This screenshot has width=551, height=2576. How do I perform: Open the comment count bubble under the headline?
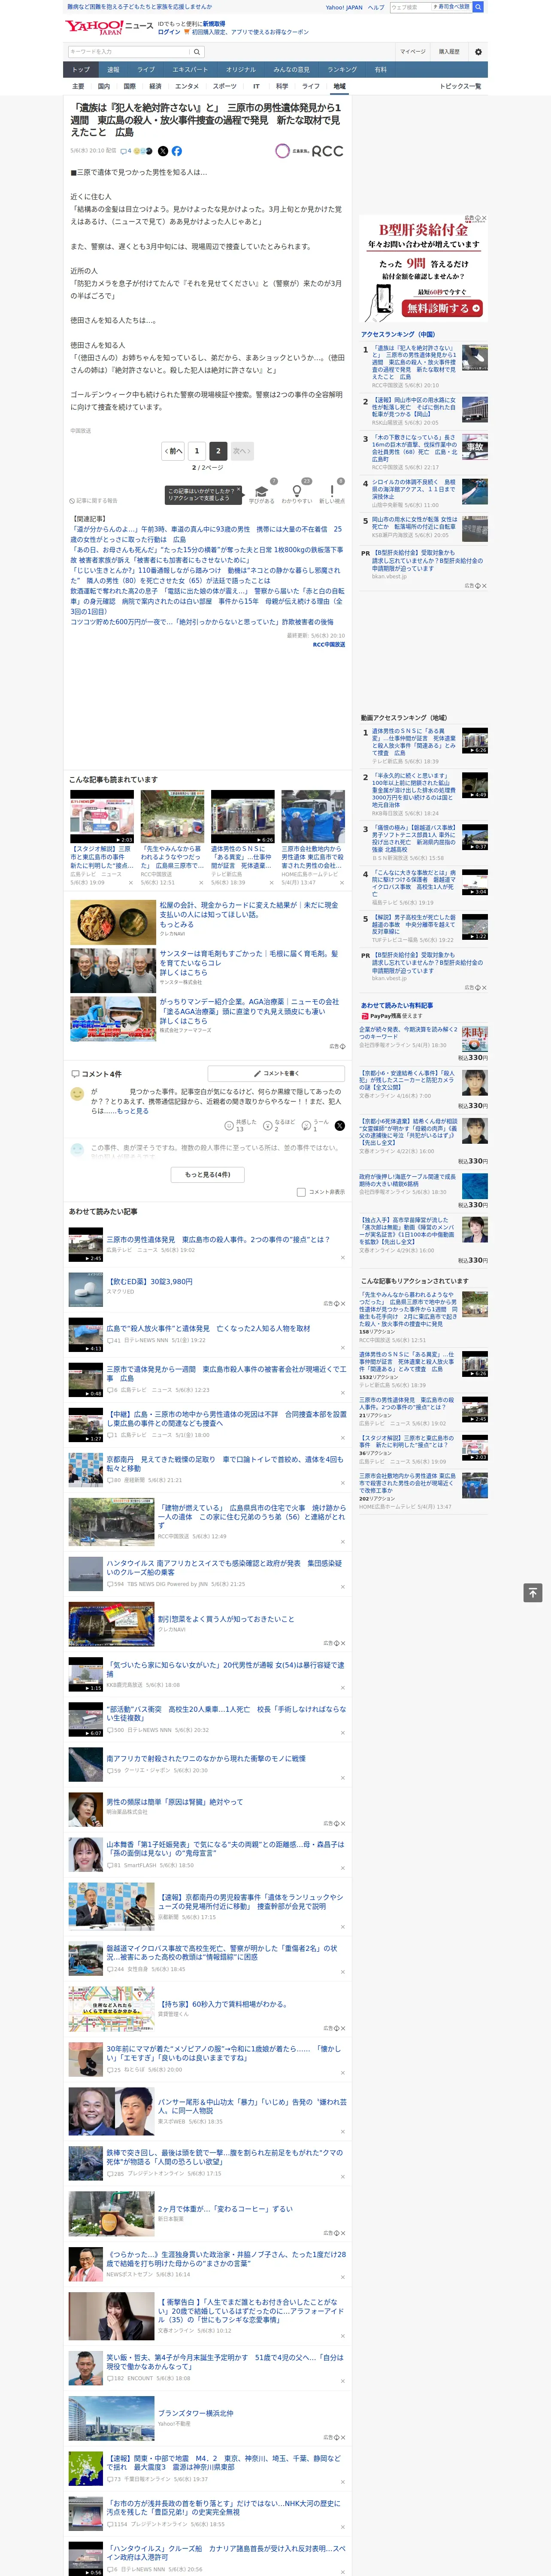point(126,151)
